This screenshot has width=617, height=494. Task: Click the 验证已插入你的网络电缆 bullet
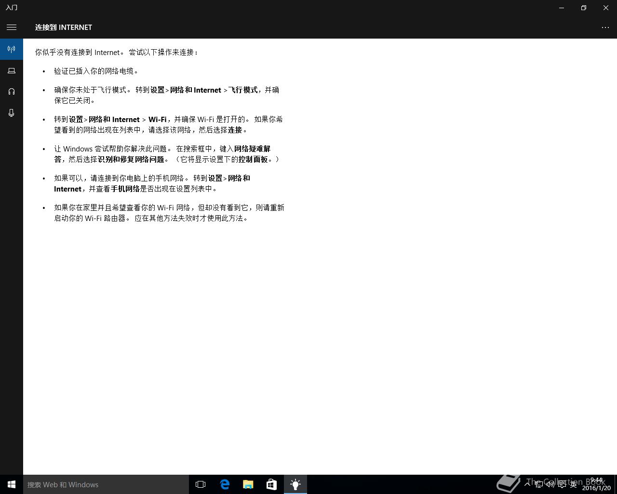point(96,71)
